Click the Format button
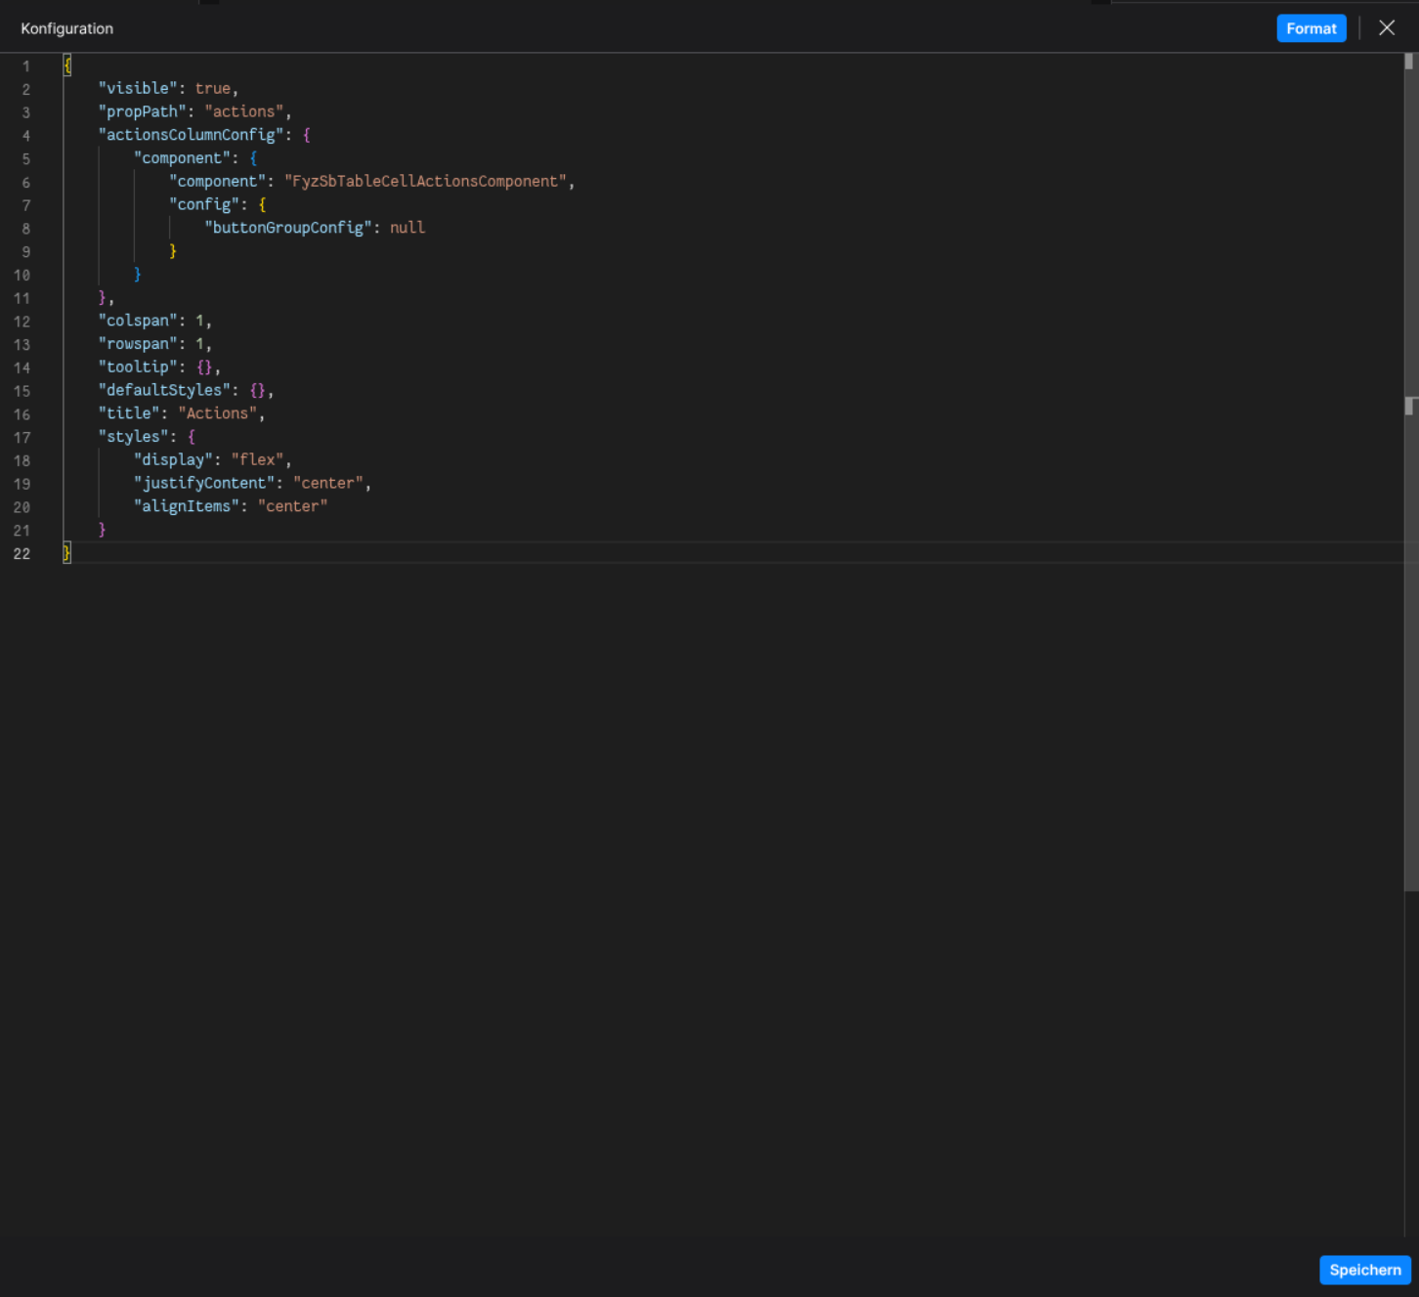Image resolution: width=1419 pixels, height=1297 pixels. click(x=1311, y=28)
